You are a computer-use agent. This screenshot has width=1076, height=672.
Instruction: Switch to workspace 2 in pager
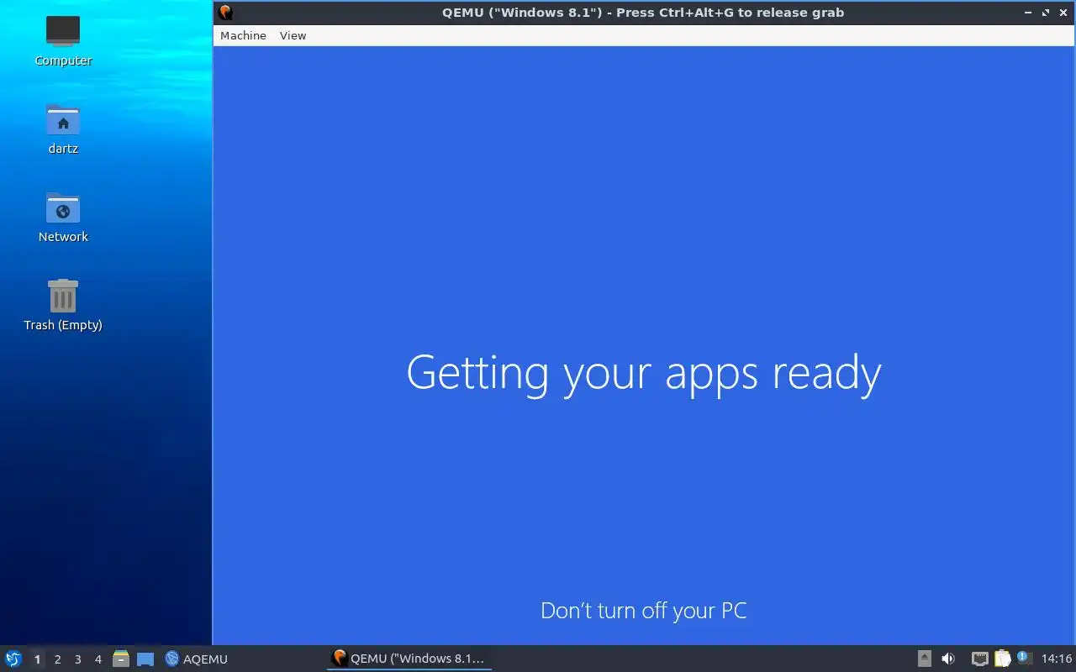tap(57, 659)
